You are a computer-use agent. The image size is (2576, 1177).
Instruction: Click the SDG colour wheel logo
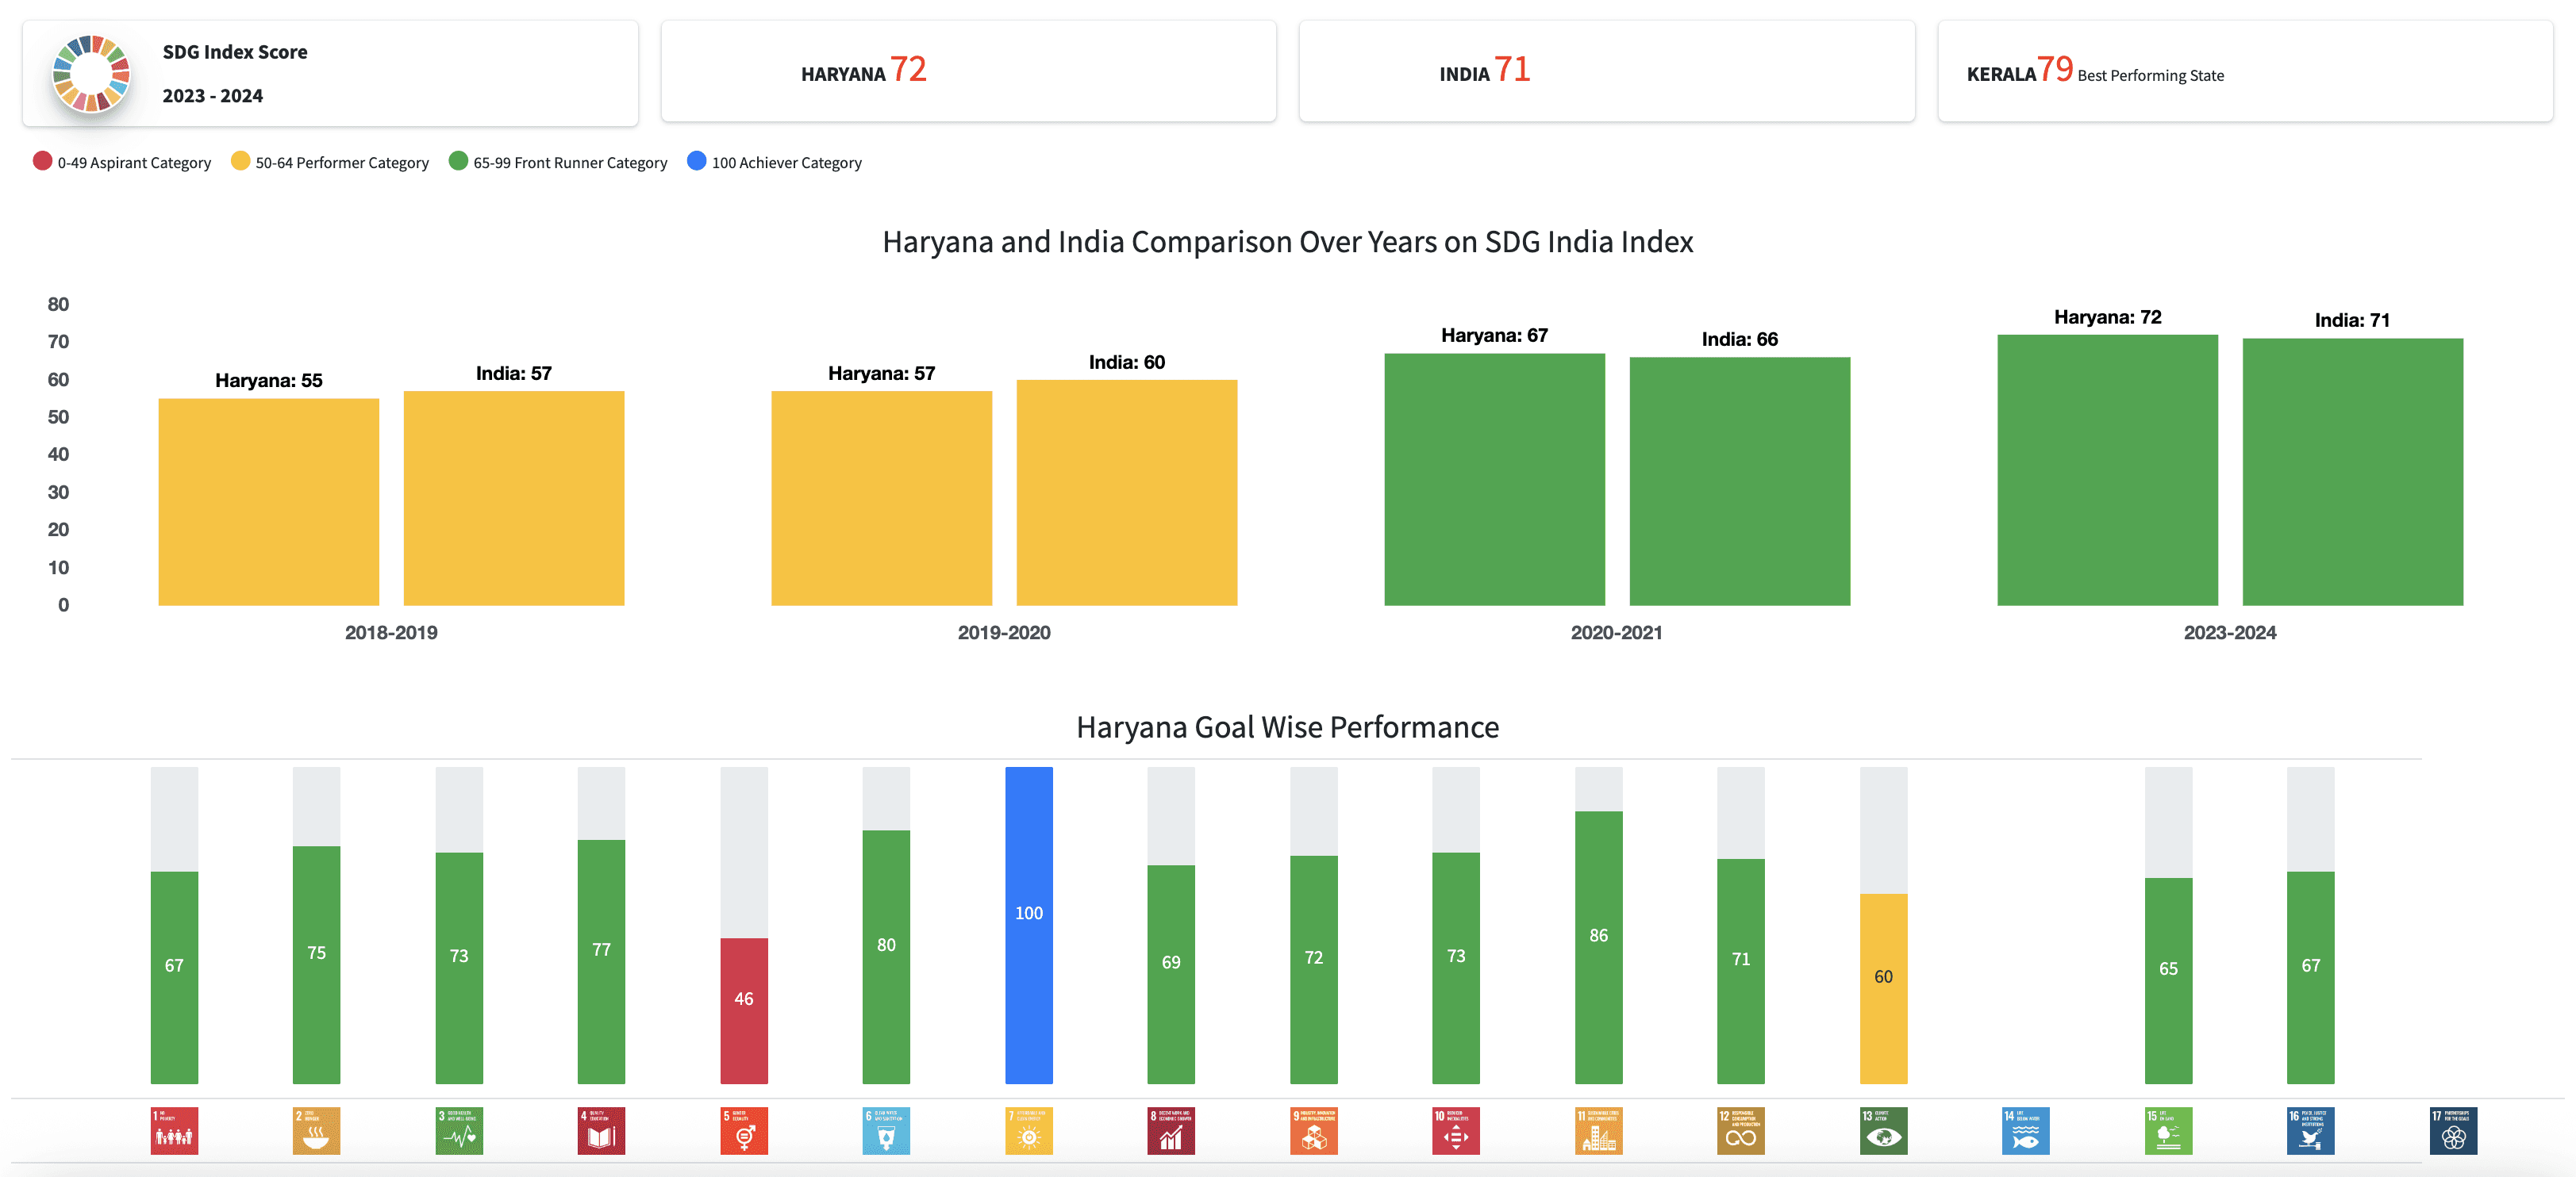coord(91,74)
